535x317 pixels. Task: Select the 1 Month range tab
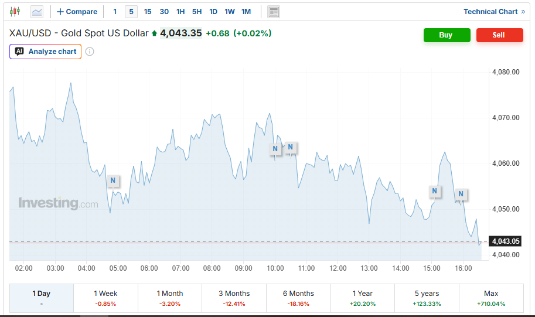tap(170, 298)
